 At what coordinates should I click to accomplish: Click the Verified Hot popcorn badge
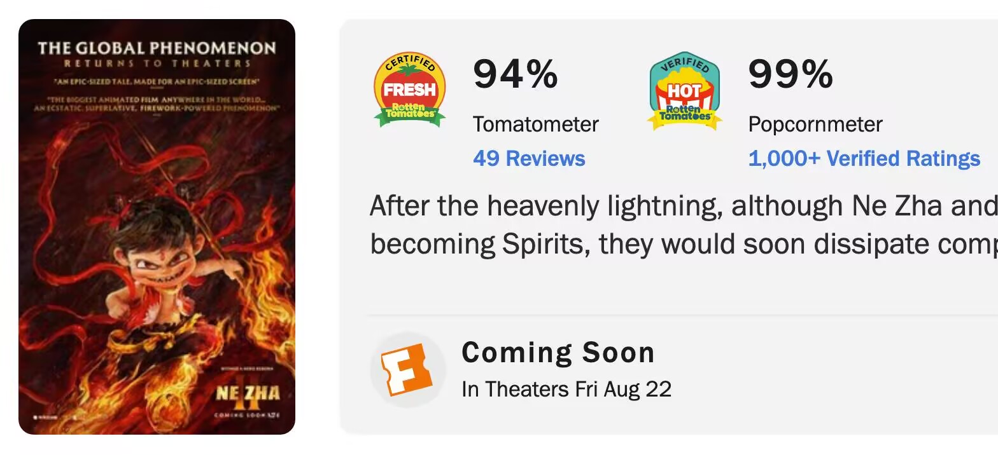click(x=684, y=91)
